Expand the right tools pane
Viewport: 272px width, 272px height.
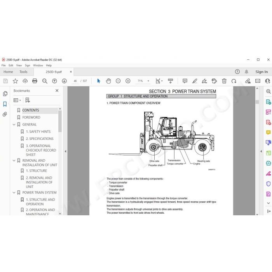point(269,211)
